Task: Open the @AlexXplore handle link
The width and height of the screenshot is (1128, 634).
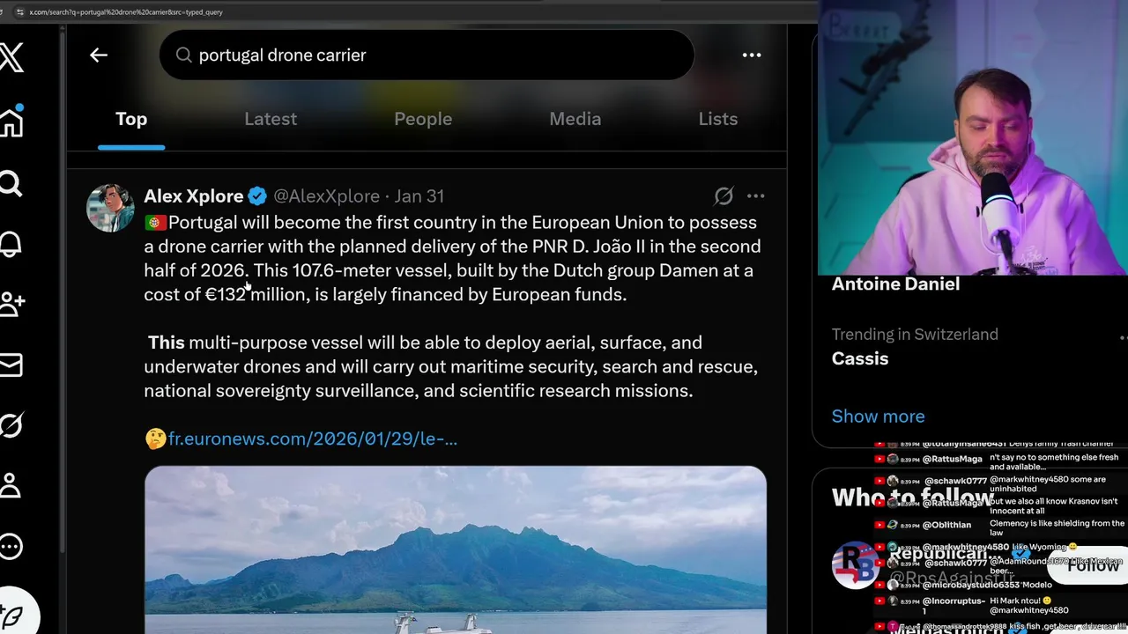Action: tap(326, 196)
